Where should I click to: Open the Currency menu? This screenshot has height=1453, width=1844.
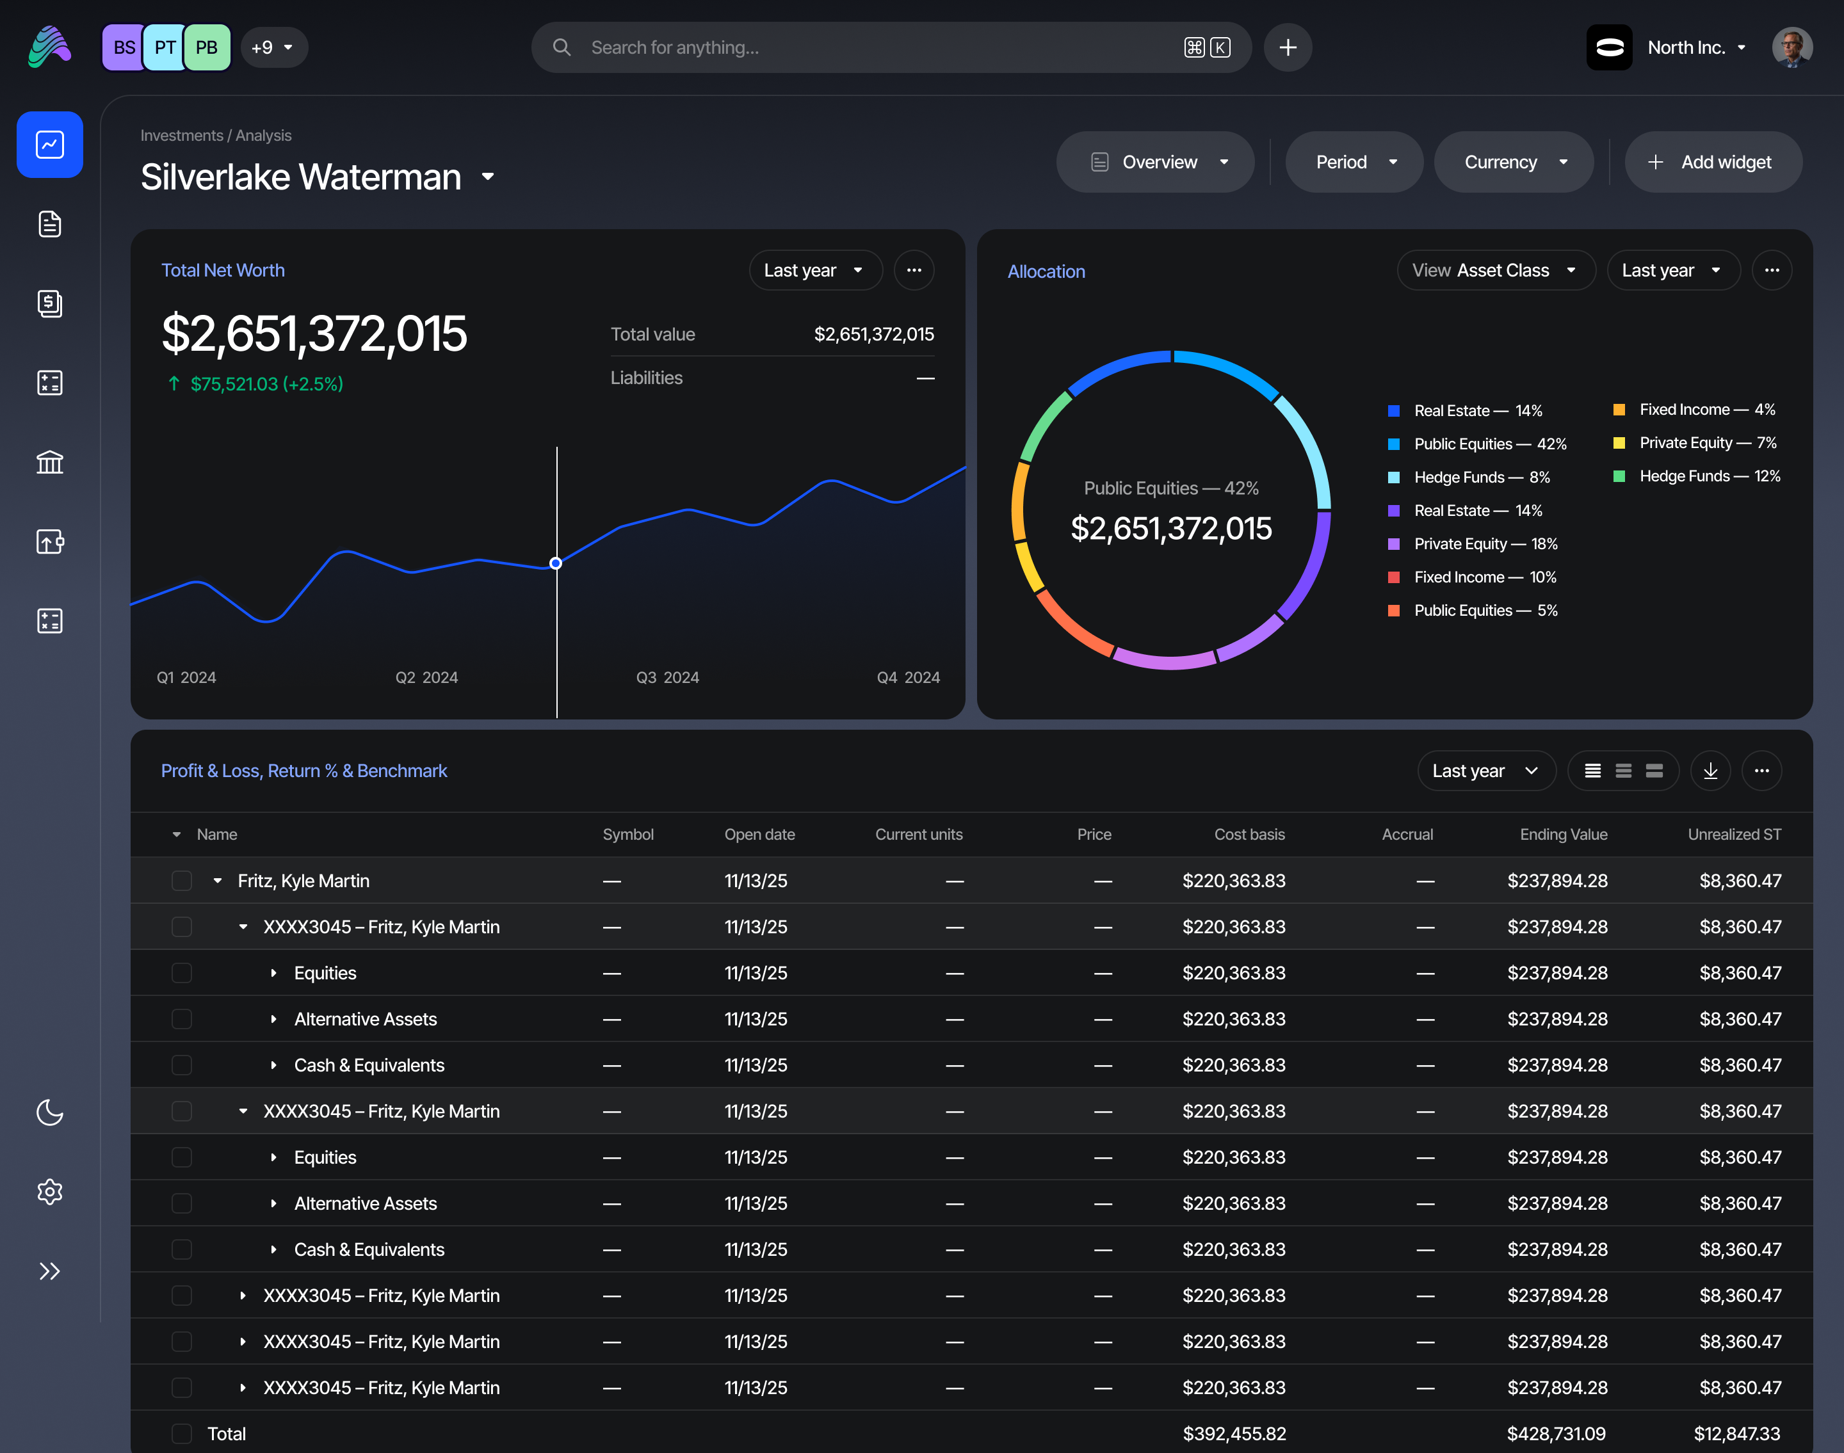1513,162
